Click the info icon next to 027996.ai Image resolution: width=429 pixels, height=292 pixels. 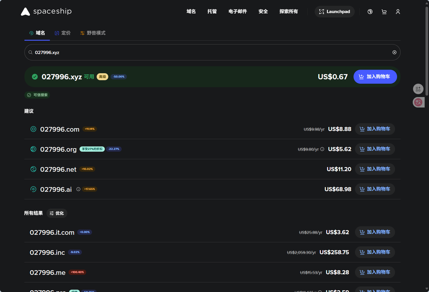(78, 189)
